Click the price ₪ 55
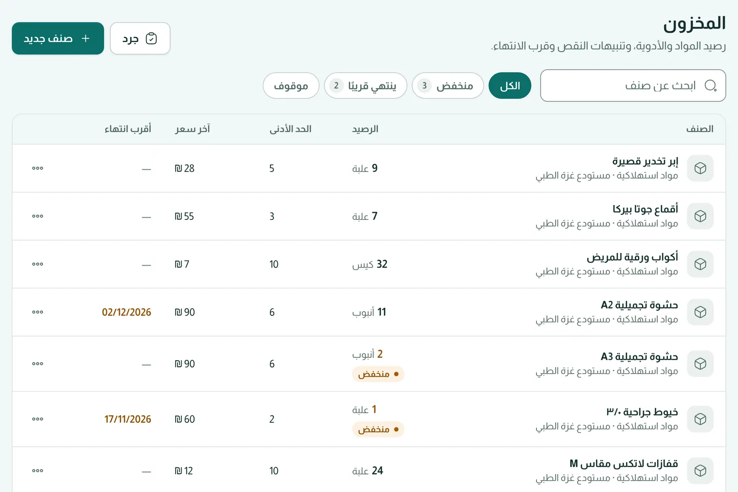This screenshot has height=492, width=738. (184, 216)
